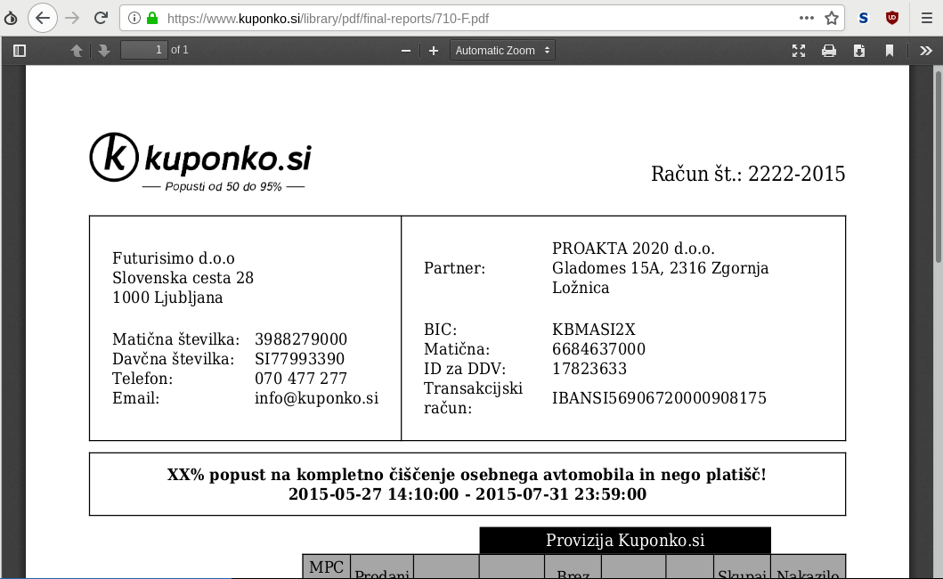The height and width of the screenshot is (579, 943).
Task: Open page actions three-dot menu
Action: 807,18
